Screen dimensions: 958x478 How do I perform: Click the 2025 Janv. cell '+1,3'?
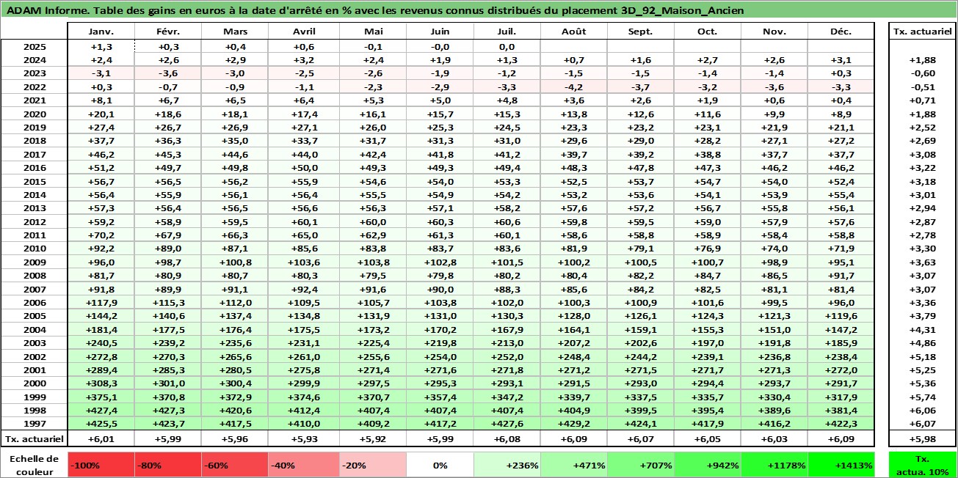[101, 45]
